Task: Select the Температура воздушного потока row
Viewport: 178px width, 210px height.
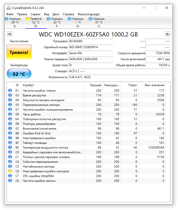Action: click(86, 148)
